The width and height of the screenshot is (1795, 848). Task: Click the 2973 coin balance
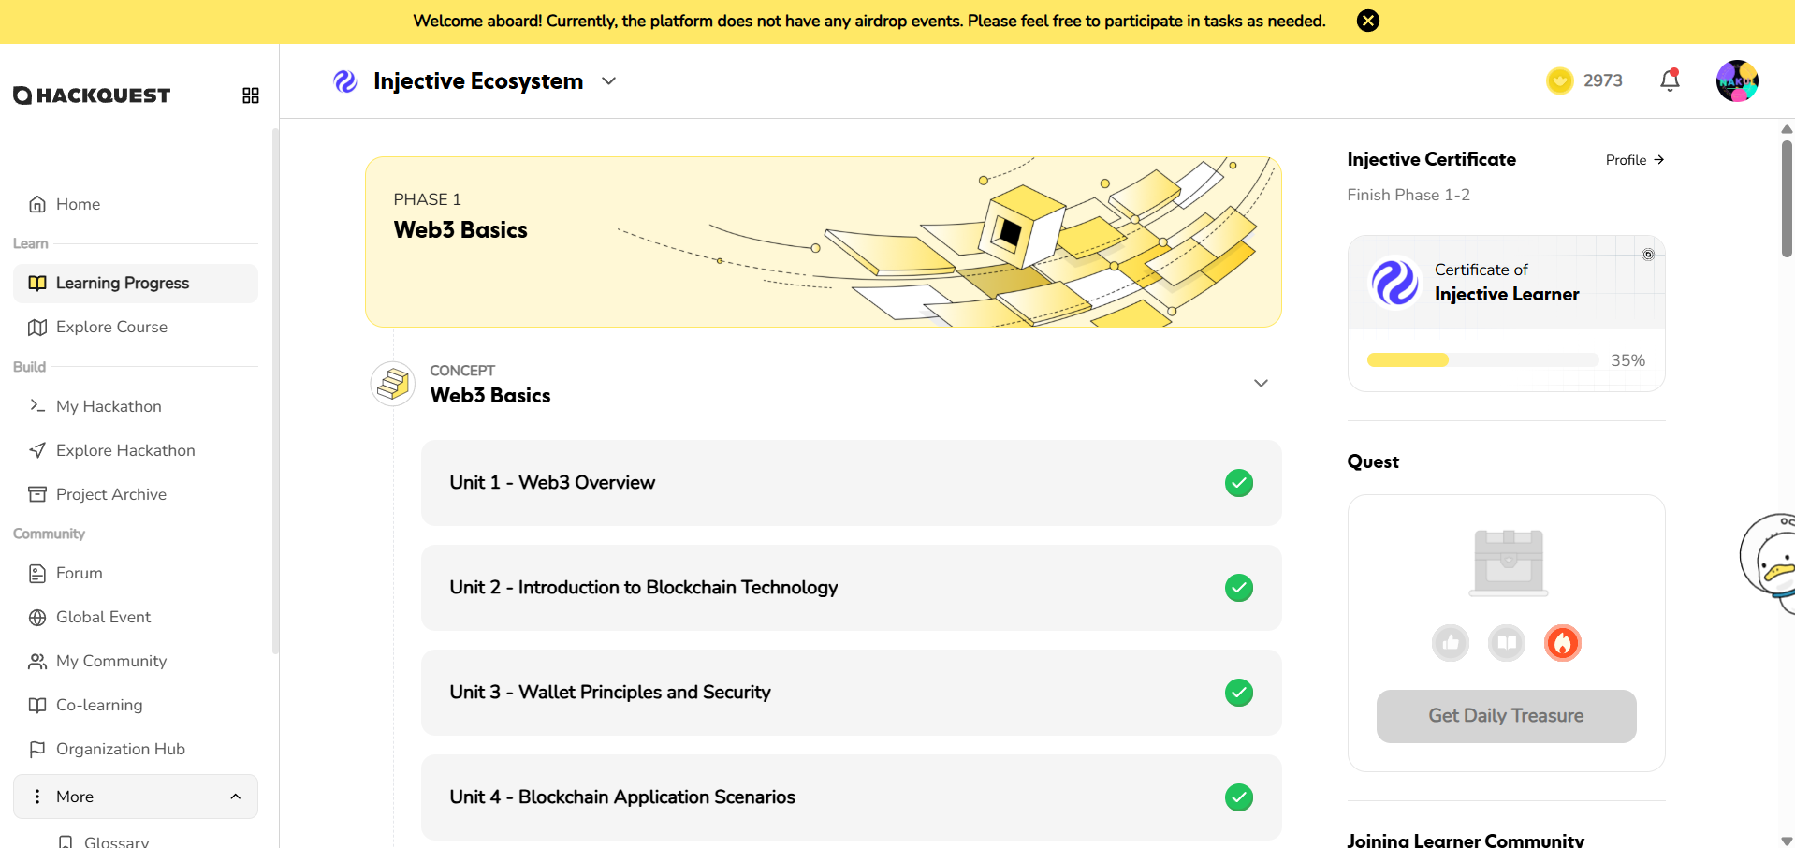pos(1603,80)
